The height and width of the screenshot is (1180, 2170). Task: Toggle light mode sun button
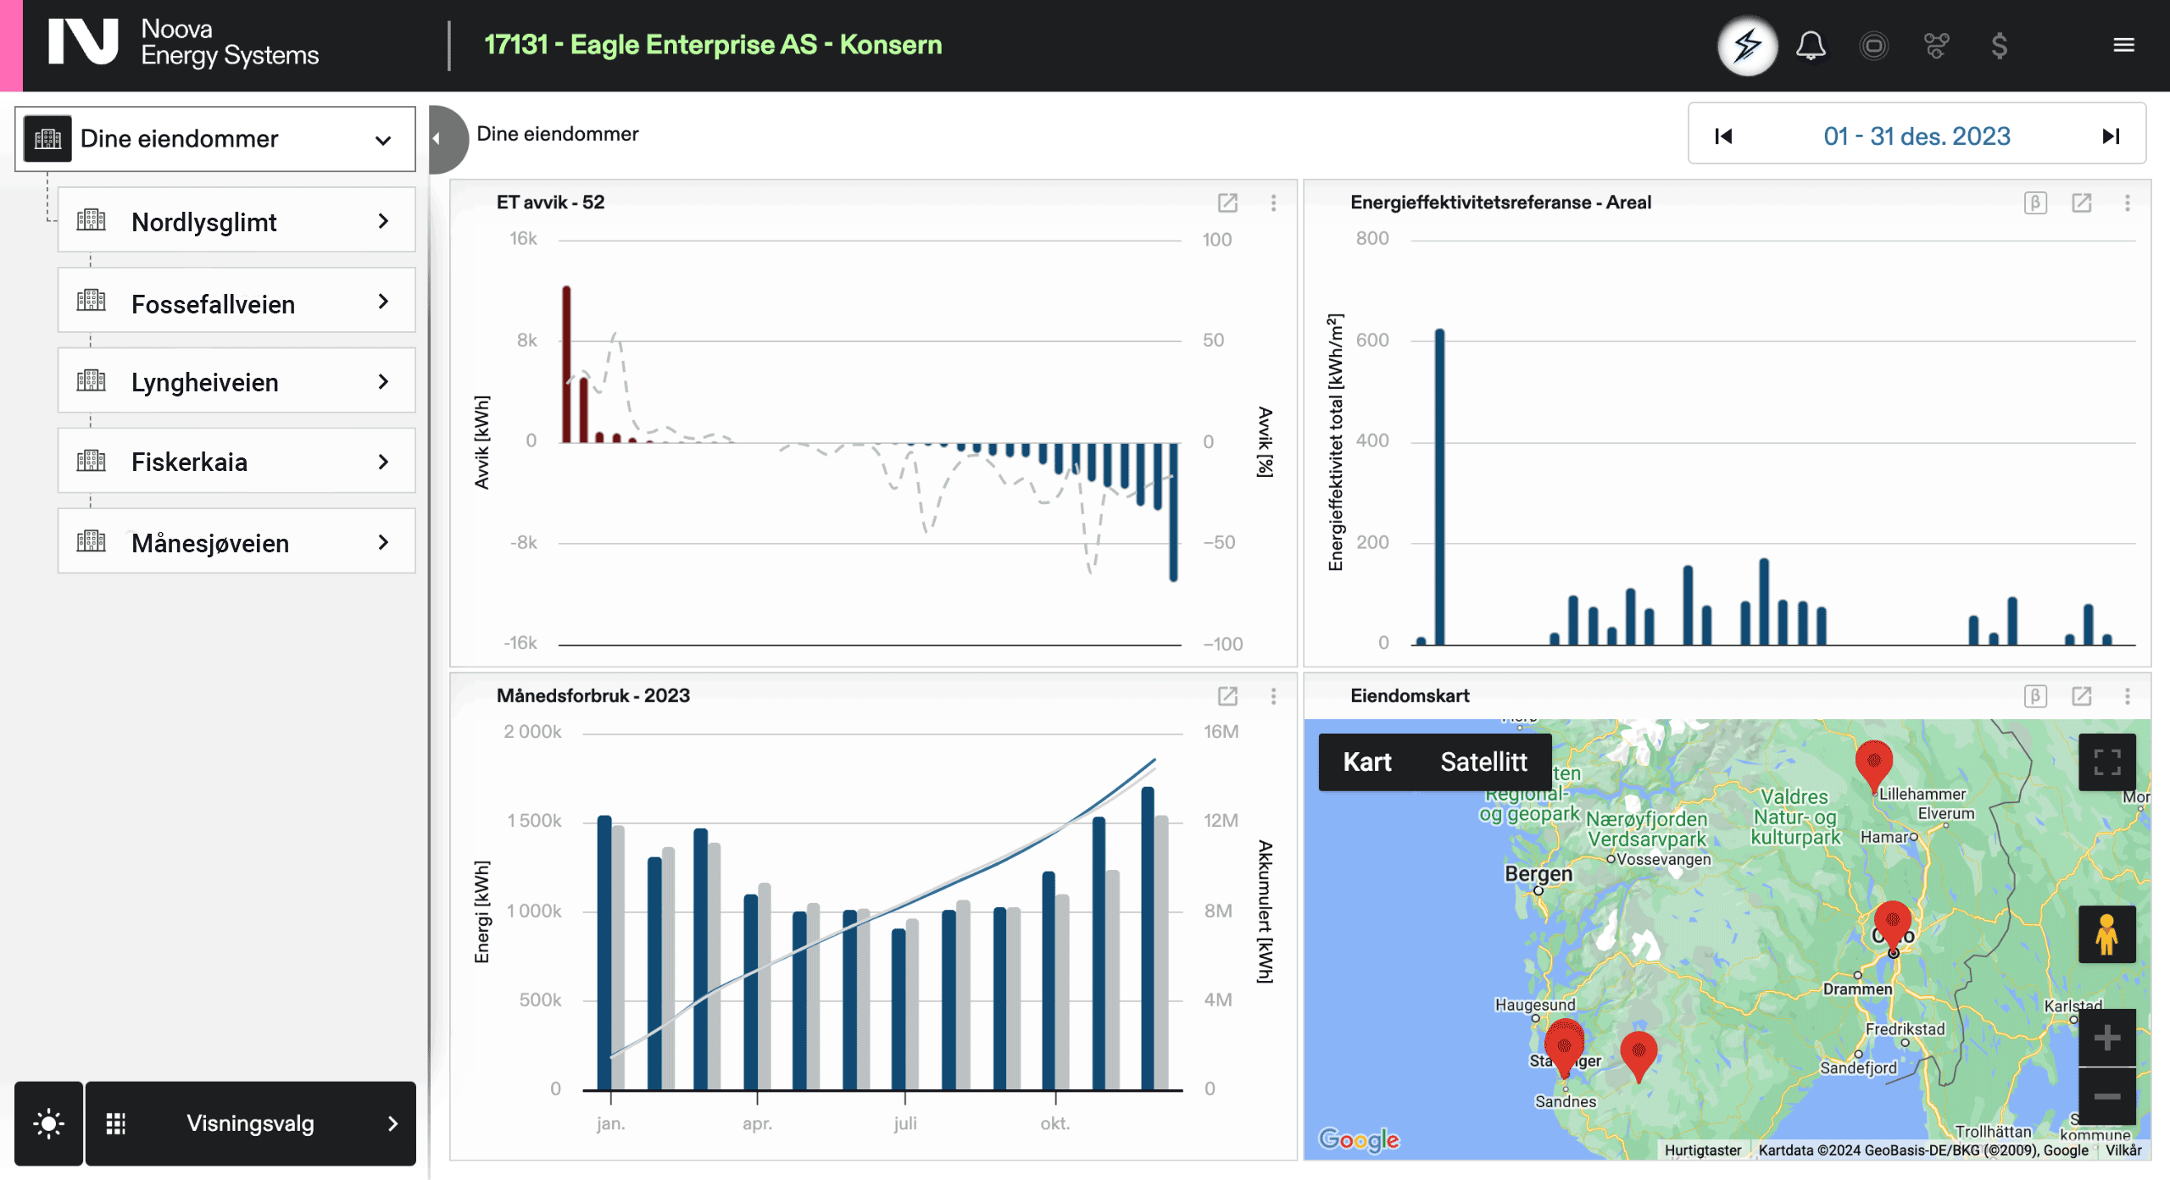click(x=48, y=1123)
